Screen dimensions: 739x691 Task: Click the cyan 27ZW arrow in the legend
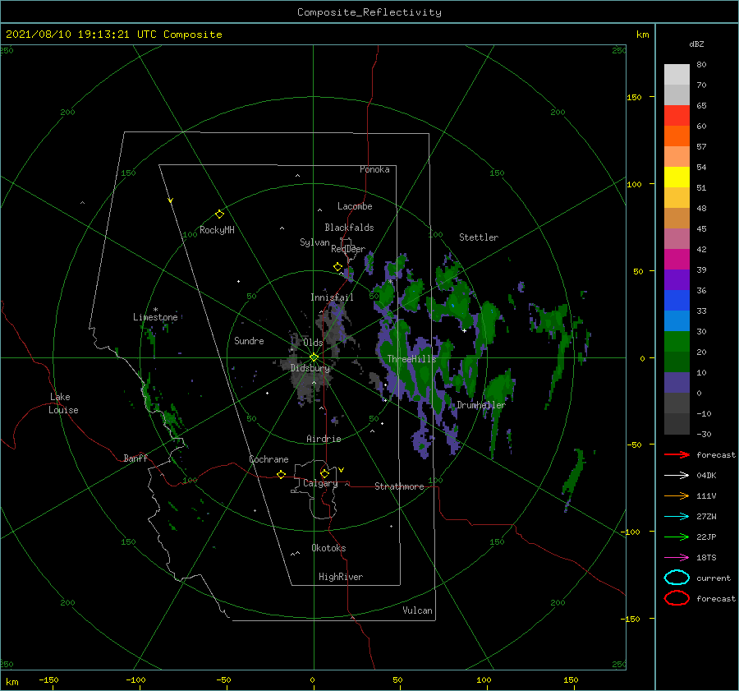677,517
